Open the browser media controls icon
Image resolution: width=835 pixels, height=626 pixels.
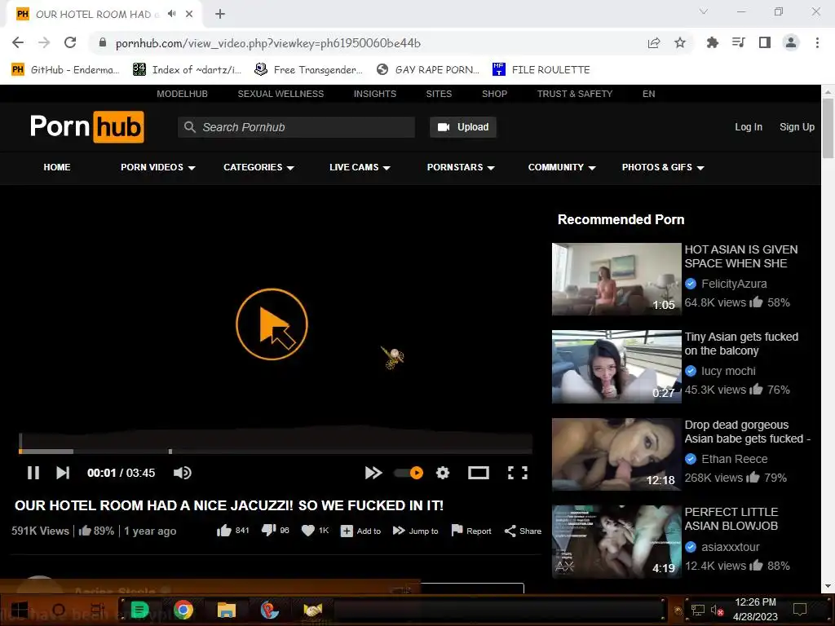click(739, 42)
